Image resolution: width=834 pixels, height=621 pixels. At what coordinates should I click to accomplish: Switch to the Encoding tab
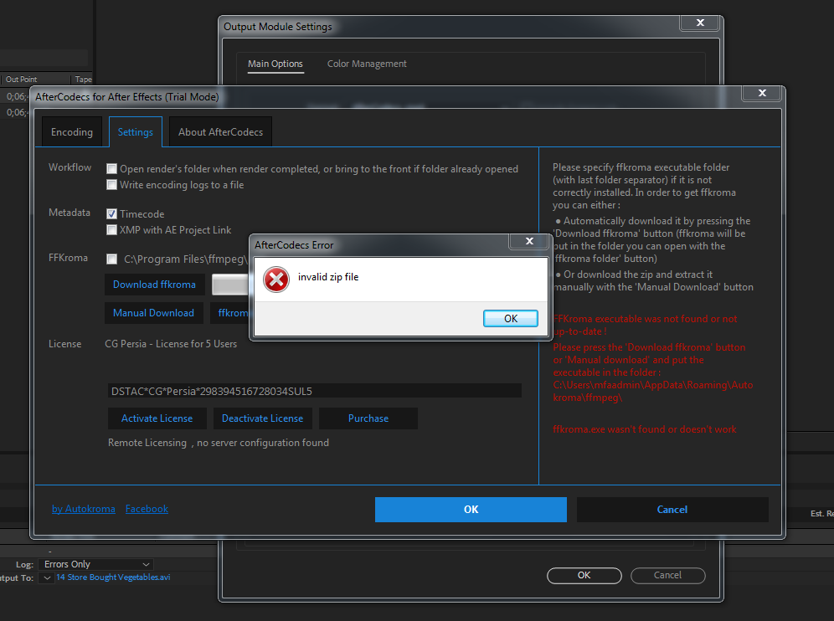pyautogui.click(x=72, y=132)
